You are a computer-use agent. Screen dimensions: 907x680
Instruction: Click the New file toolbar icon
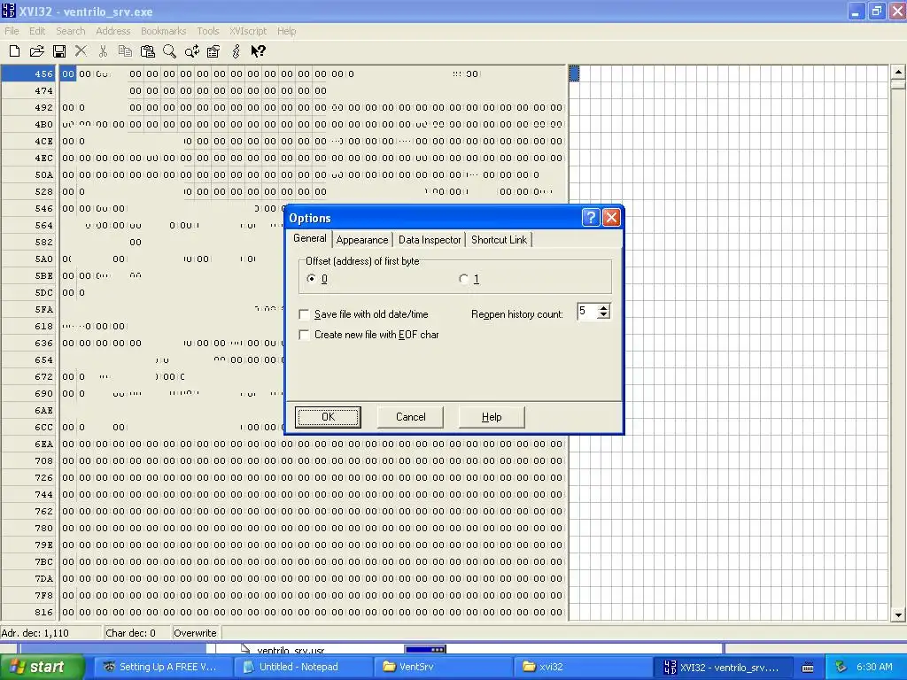pyautogui.click(x=14, y=51)
